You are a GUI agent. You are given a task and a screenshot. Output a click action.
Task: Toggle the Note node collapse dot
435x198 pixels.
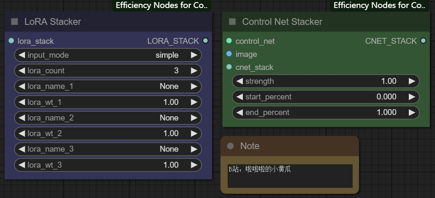230,146
